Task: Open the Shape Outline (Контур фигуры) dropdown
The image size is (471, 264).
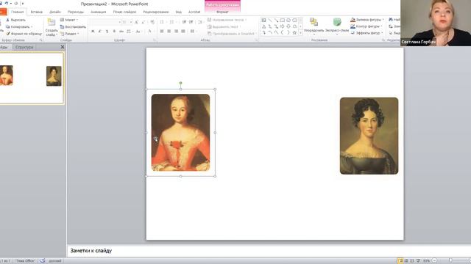Action: tap(366, 26)
